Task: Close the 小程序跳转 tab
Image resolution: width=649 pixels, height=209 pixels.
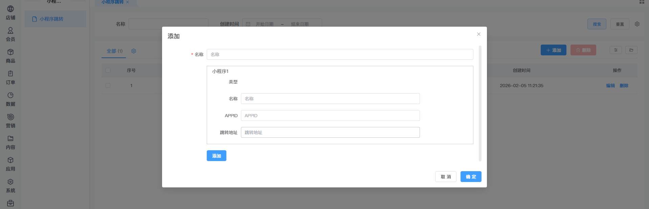Action: click(128, 2)
